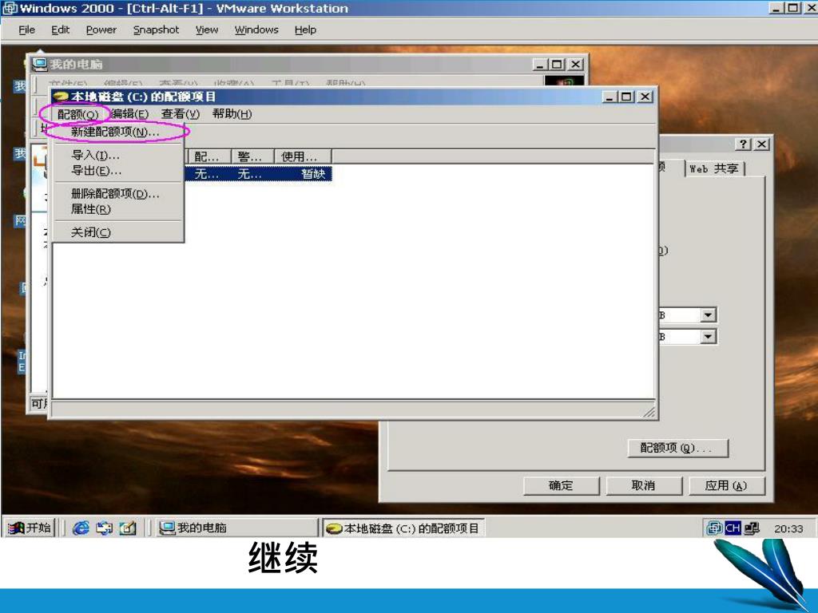Select 导入(I)... menu entry
818x613 pixels.
[x=96, y=155]
